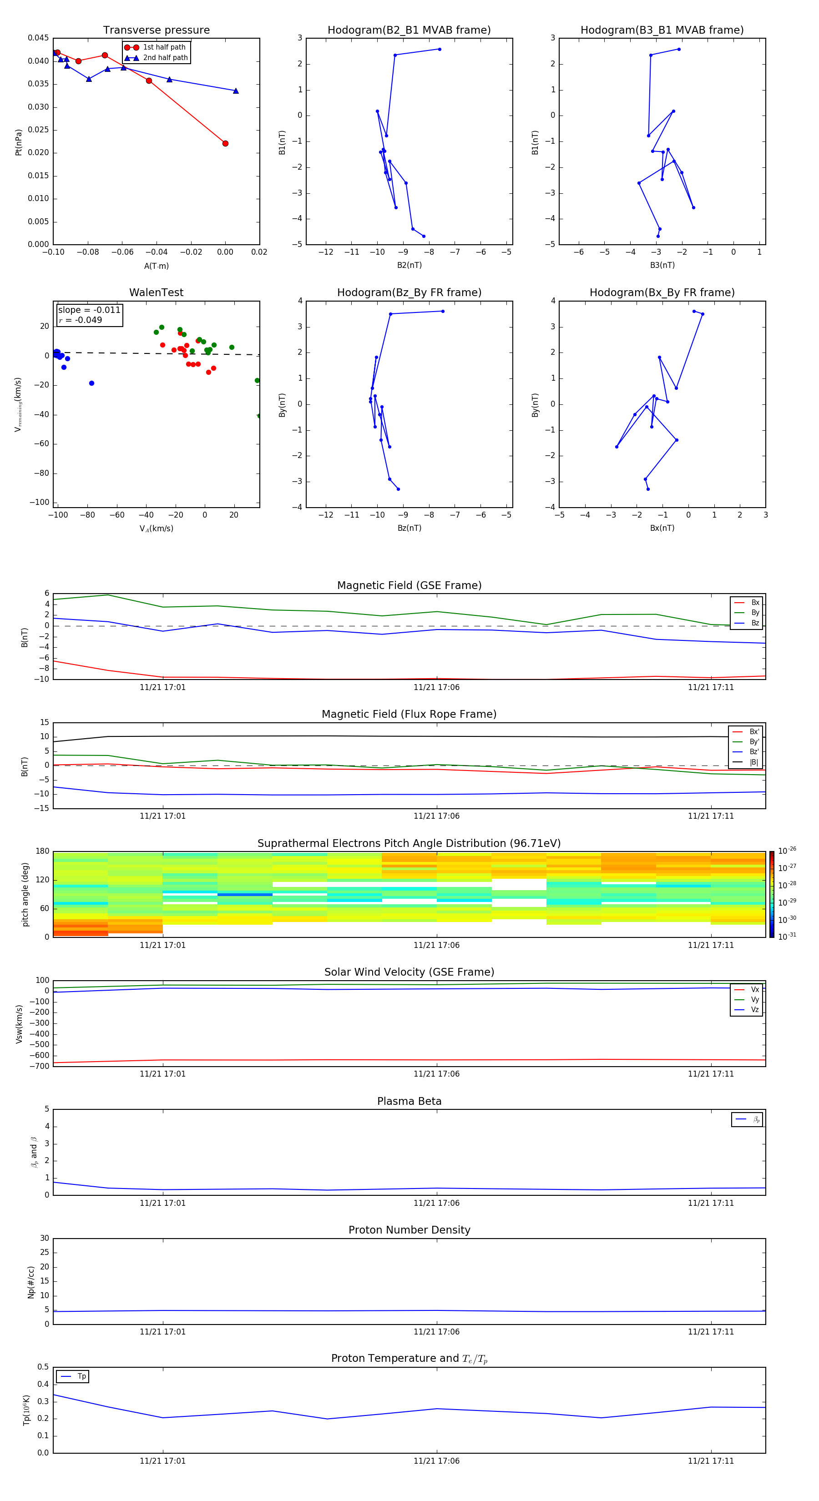Select the 10^-31 label on the color bar

[787, 937]
